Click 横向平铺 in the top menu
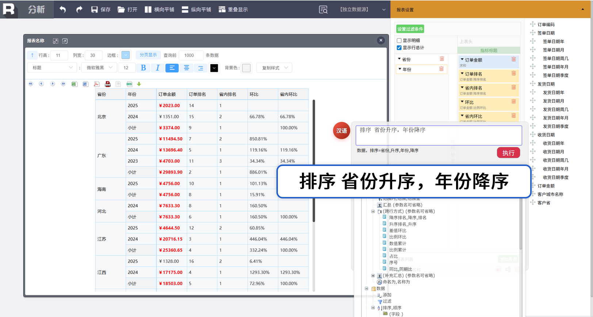The height and width of the screenshot is (317, 593). click(x=160, y=9)
